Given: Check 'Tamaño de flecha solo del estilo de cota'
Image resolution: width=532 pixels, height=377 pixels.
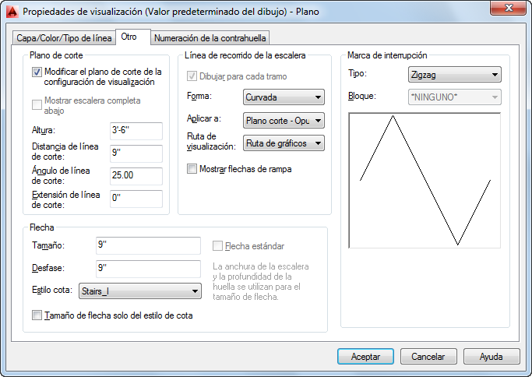Looking at the screenshot, I should coord(37,315).
